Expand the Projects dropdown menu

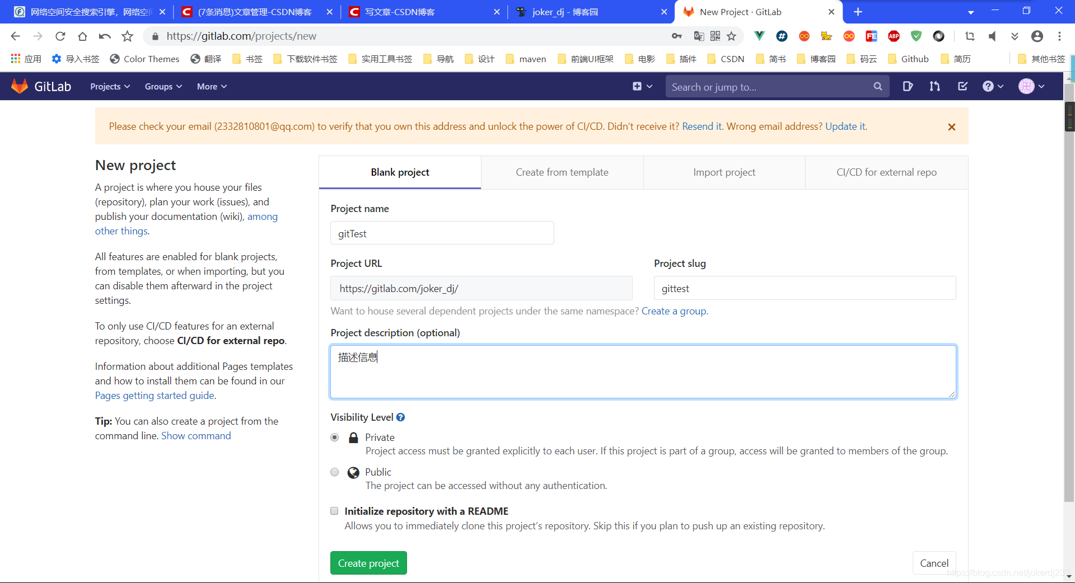pos(110,86)
